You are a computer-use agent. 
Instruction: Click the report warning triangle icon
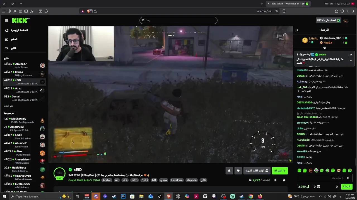click(x=284, y=180)
